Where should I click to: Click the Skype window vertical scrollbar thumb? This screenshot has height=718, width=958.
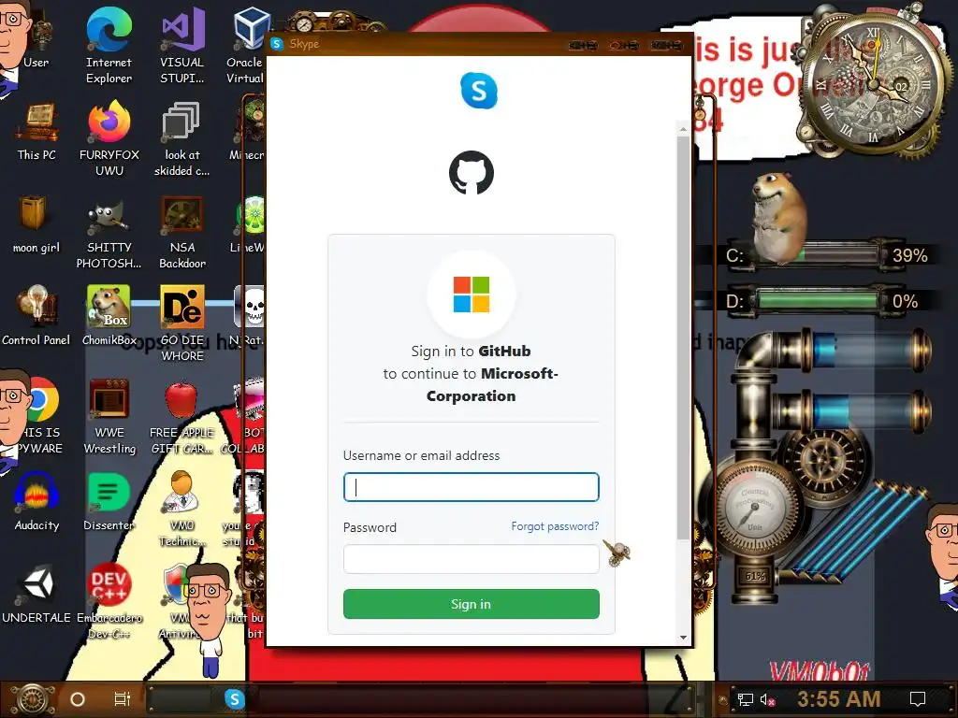683,337
